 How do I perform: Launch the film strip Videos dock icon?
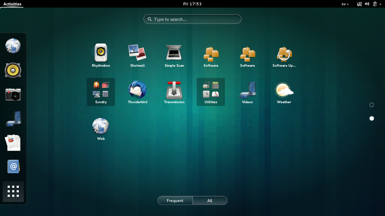[x=13, y=119]
